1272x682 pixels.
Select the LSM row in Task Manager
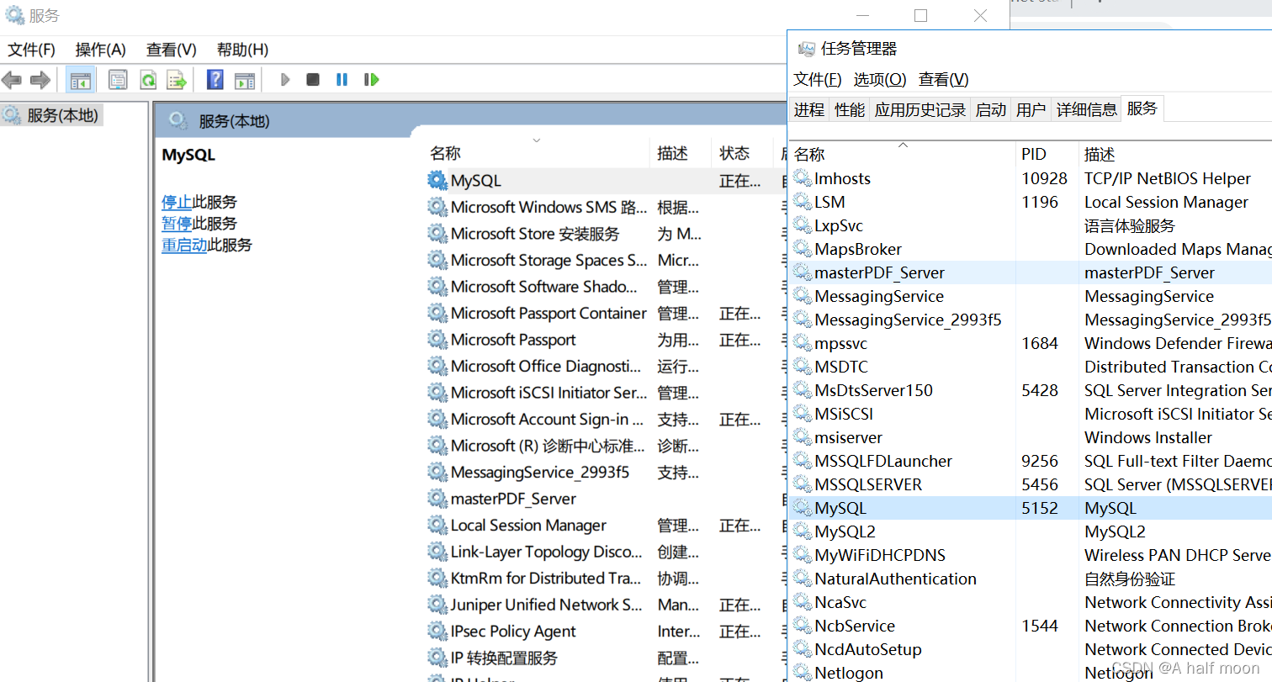[1031, 202]
